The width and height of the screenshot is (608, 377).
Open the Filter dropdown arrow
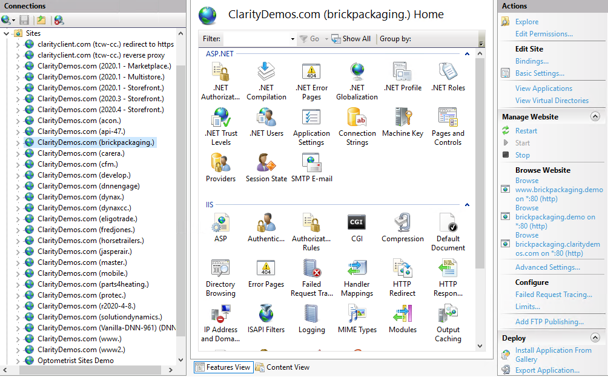coord(292,39)
